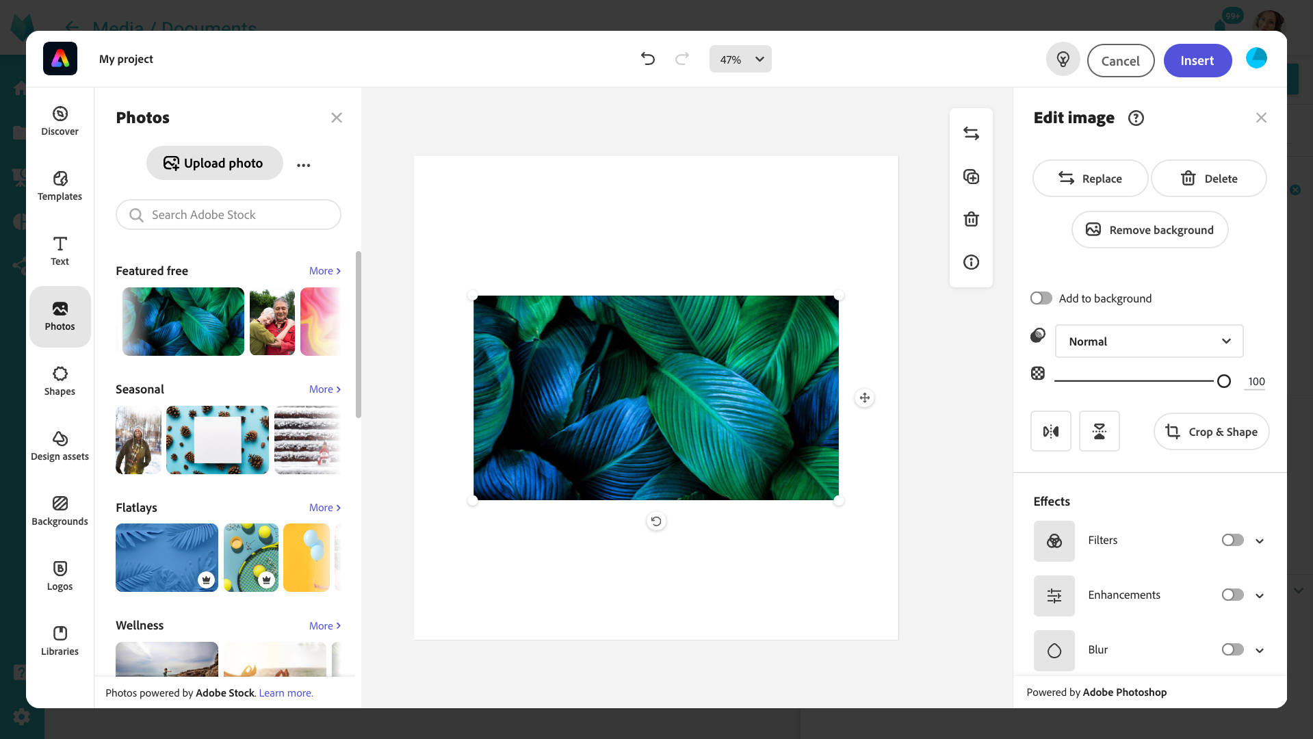This screenshot has width=1313, height=739.
Task: Click the opacity slider handle
Action: click(x=1224, y=381)
